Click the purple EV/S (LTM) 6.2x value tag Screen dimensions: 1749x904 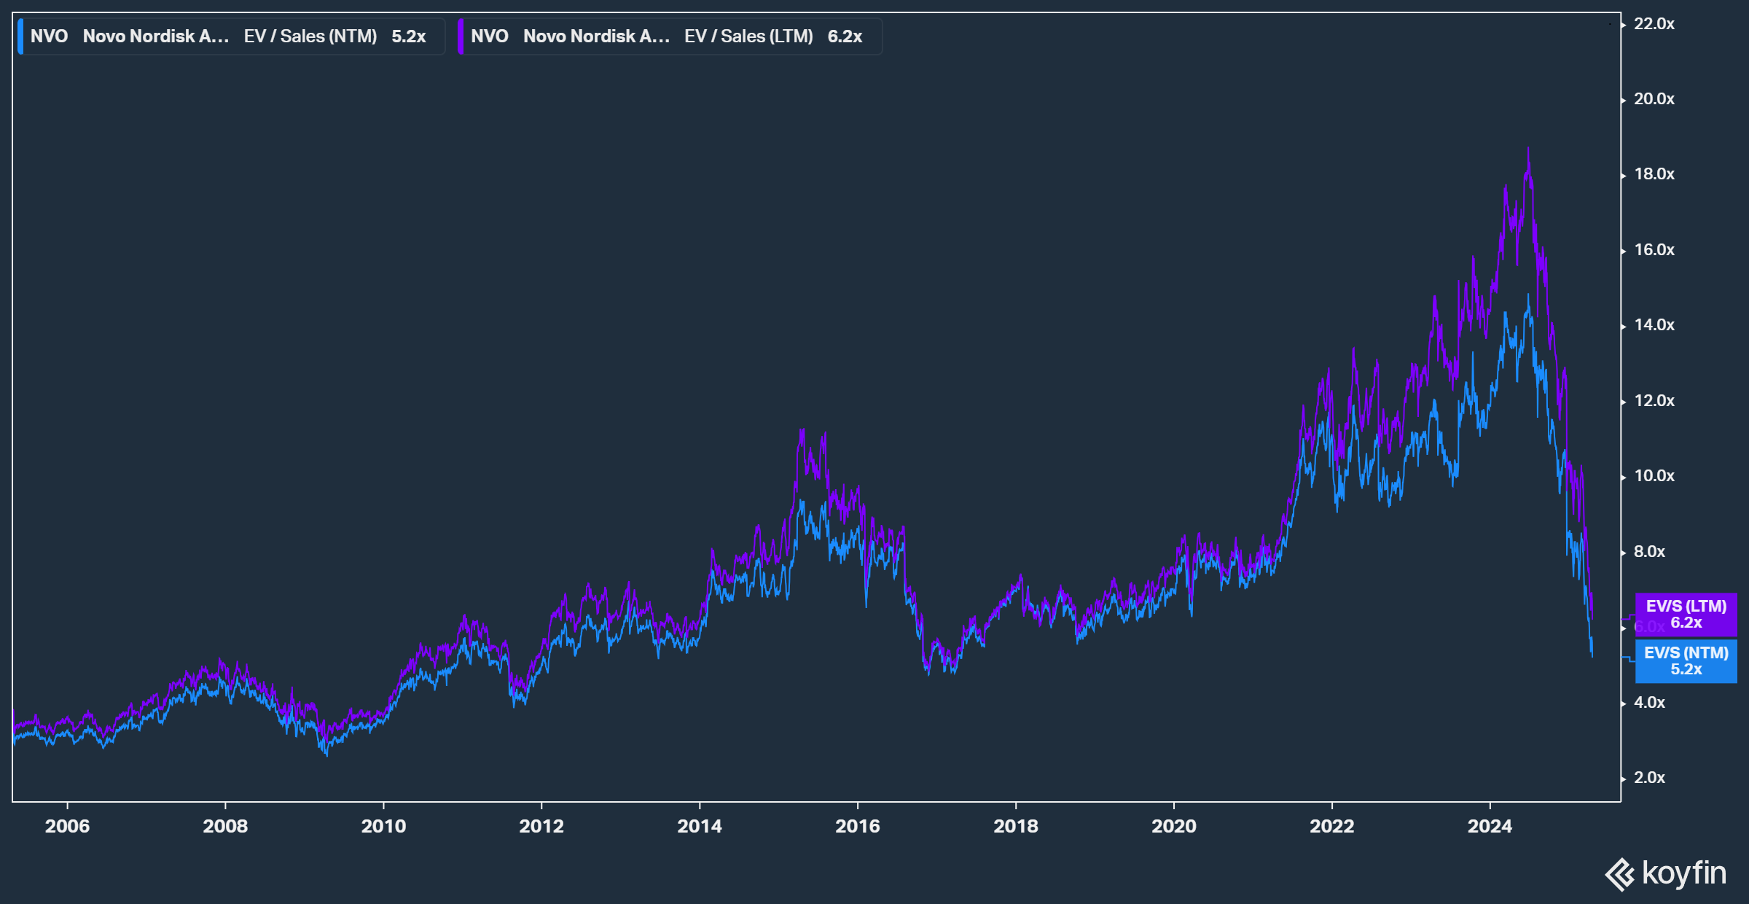pos(1686,615)
